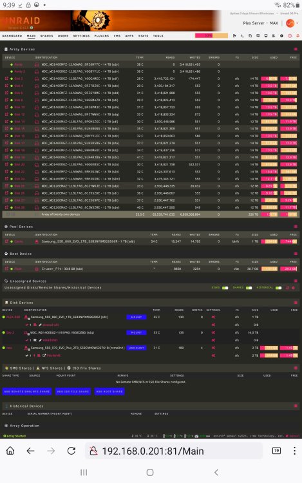Open Unassigned Devices settings gear icon

pos(294,288)
